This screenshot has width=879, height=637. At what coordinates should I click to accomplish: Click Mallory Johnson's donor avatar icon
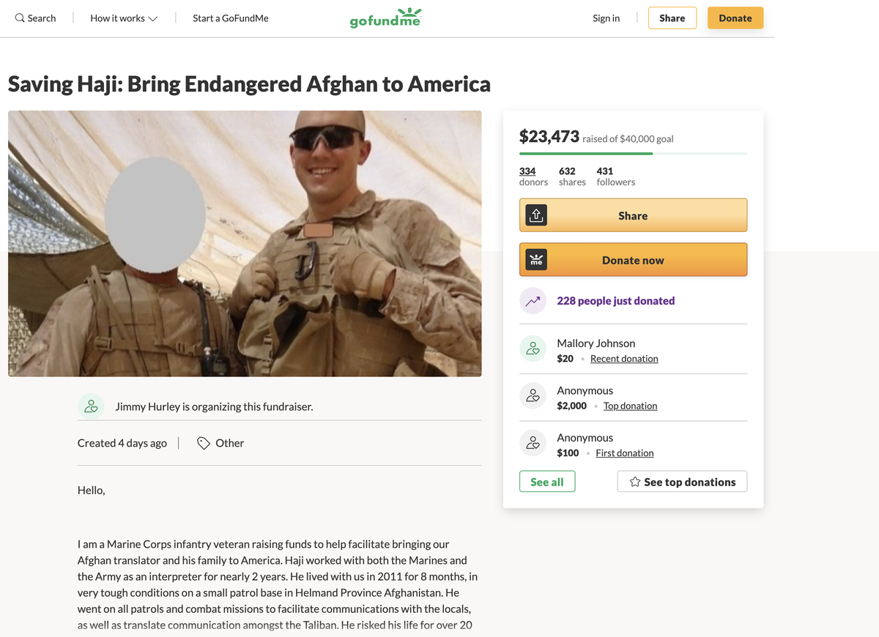tap(533, 349)
